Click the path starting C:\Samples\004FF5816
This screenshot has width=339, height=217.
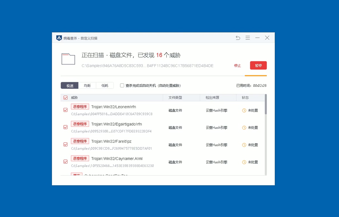point(112,114)
